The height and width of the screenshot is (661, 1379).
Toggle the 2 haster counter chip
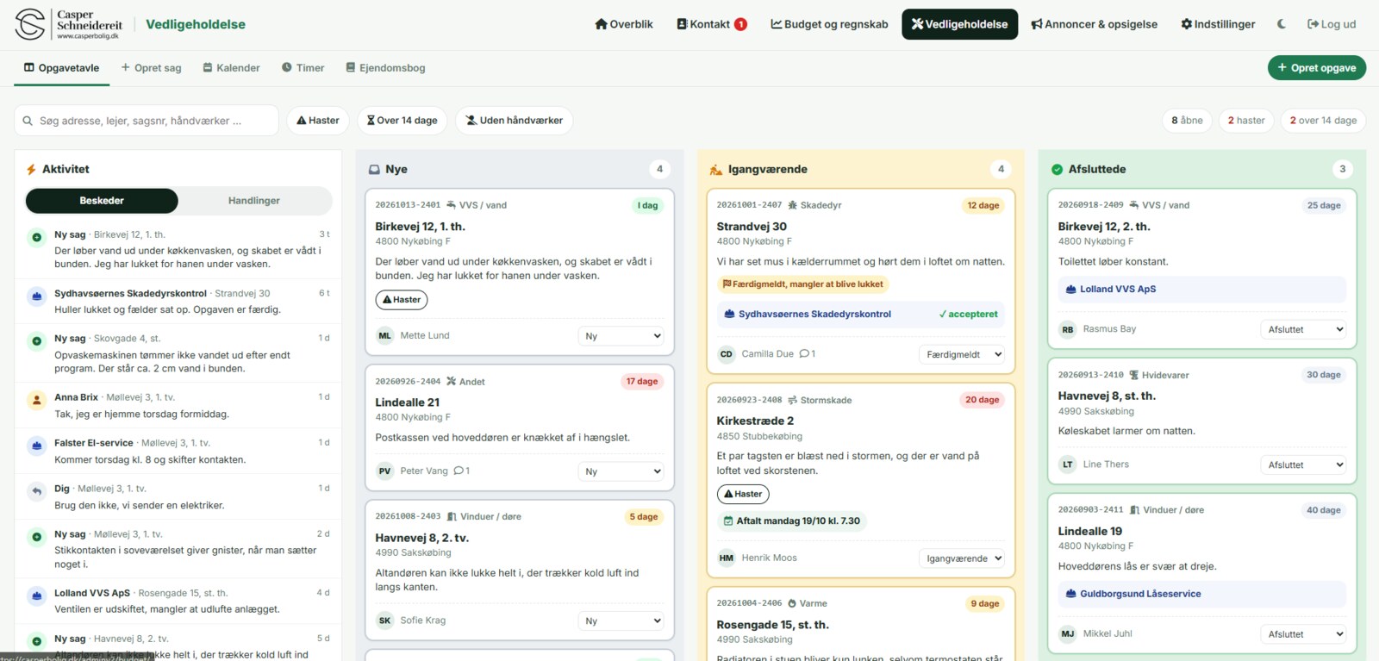(1246, 121)
